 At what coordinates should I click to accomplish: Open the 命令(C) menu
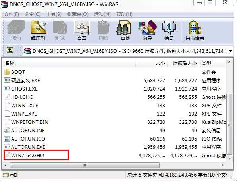(x=32, y=14)
